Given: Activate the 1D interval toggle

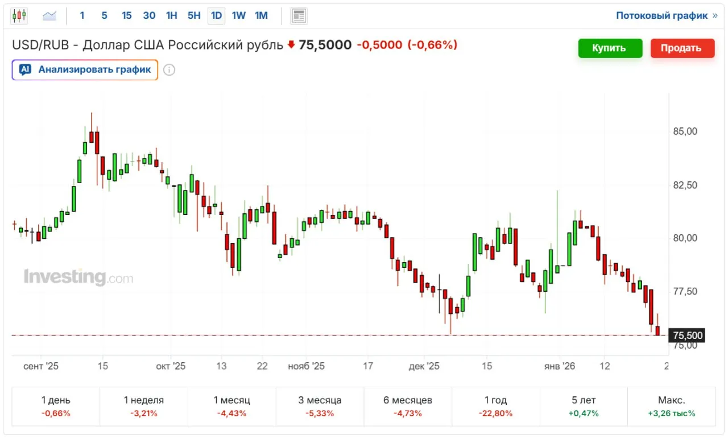Looking at the screenshot, I should coord(216,16).
